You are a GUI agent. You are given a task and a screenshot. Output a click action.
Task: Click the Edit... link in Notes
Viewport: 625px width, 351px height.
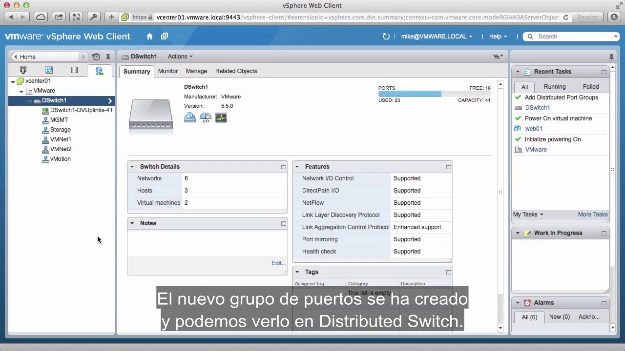pos(279,263)
